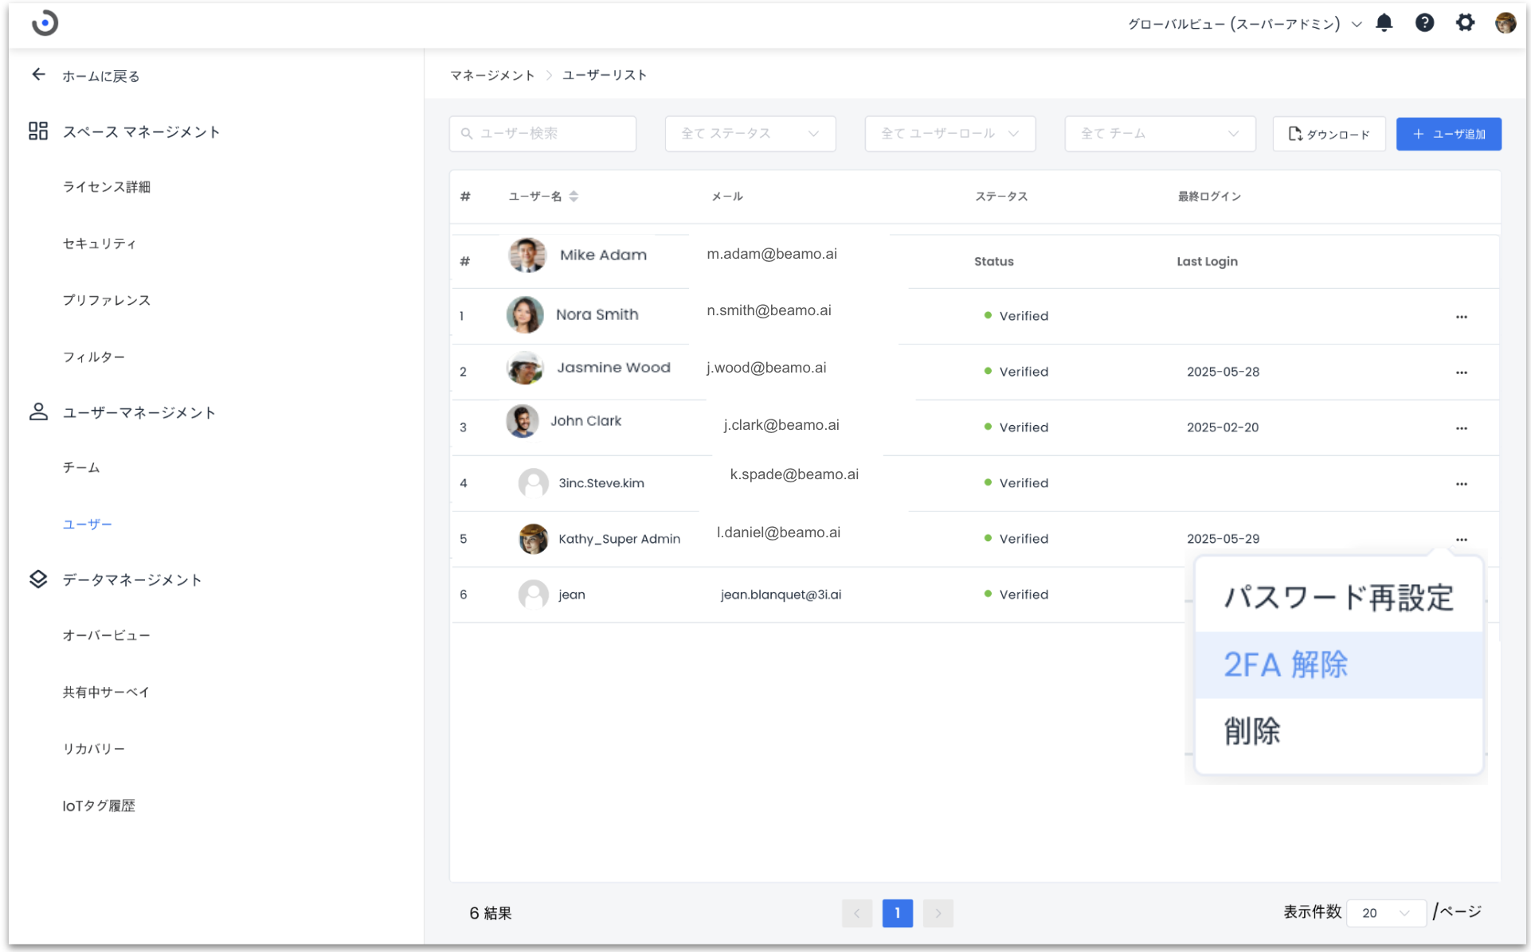Open IoTタグ履歴 in the sidebar
The width and height of the screenshot is (1531, 952).
point(99,806)
